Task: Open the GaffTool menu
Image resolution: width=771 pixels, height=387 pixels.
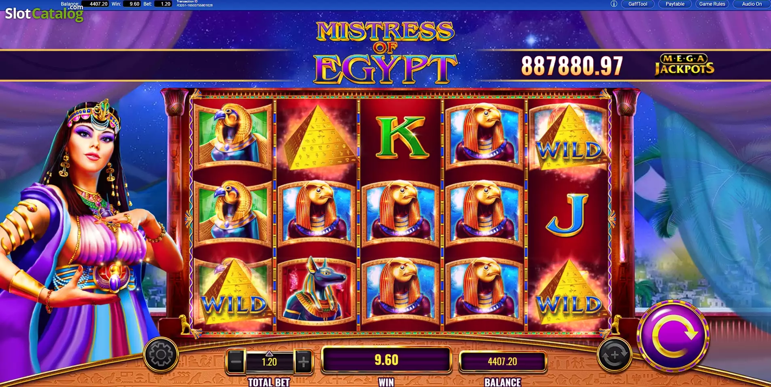Action: click(x=637, y=4)
